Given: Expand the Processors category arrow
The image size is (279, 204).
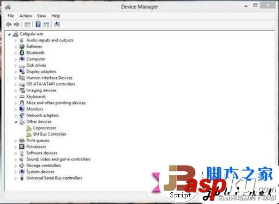Looking at the screenshot, I should click(x=16, y=147).
